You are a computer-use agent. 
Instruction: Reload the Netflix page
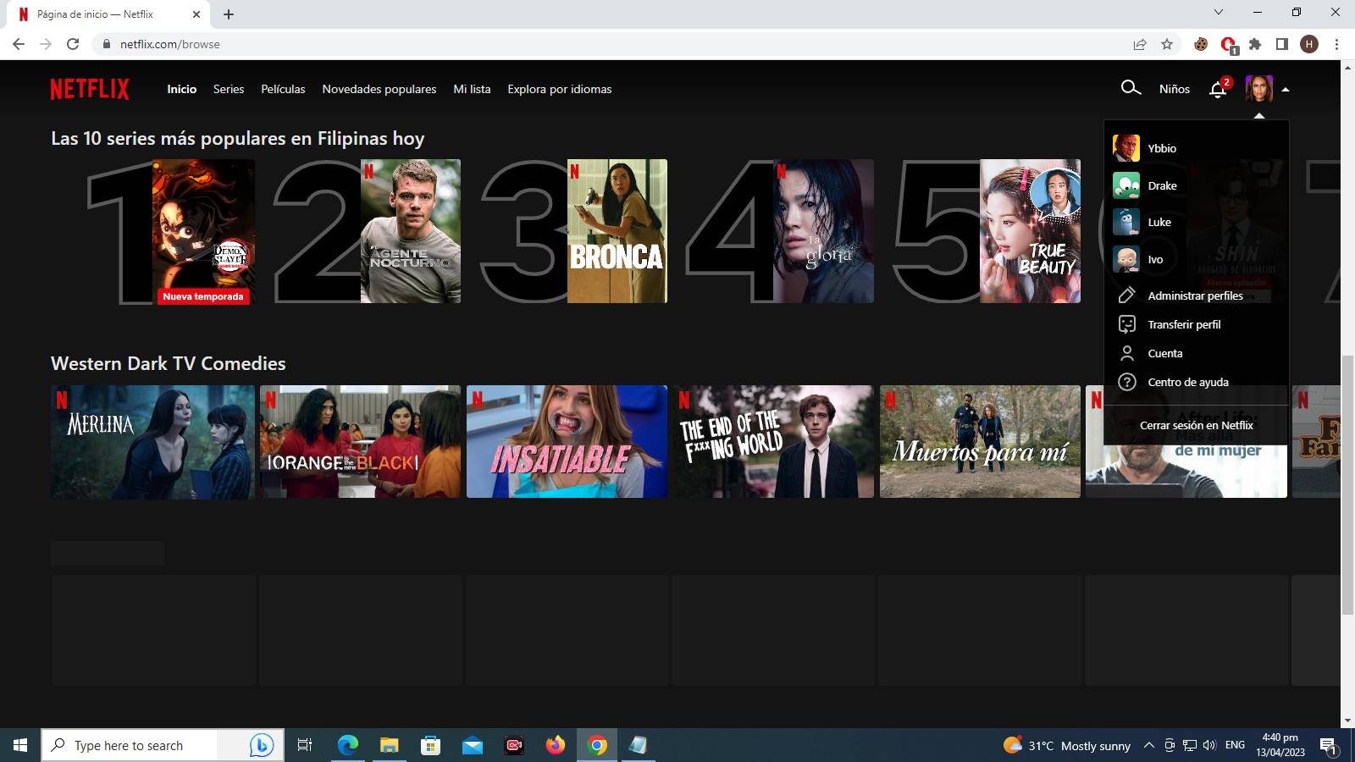click(x=73, y=44)
